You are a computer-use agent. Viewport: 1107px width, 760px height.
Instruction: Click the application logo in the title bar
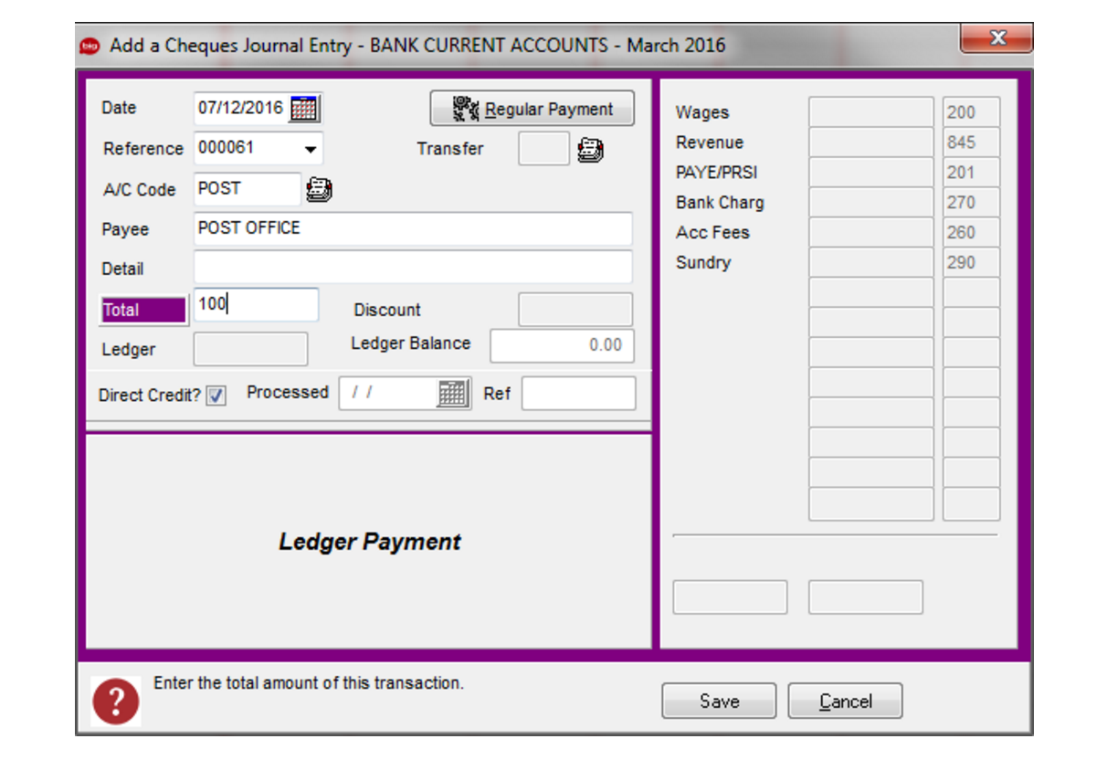tap(90, 43)
